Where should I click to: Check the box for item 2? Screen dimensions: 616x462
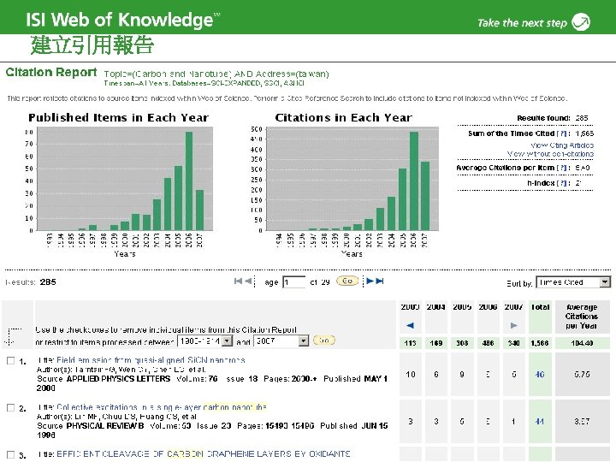click(11, 408)
